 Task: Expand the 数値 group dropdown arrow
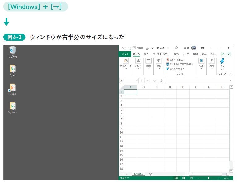pyautogui.click(x=159, y=69)
